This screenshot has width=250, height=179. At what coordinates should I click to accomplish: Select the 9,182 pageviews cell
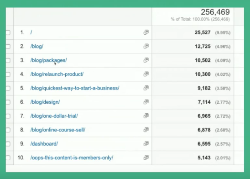click(x=204, y=88)
